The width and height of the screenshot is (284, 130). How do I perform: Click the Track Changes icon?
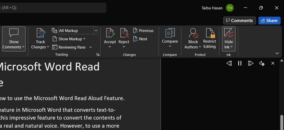(40, 33)
